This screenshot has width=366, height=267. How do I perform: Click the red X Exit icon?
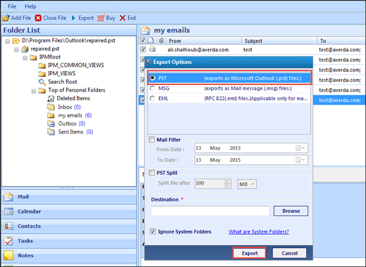123,18
